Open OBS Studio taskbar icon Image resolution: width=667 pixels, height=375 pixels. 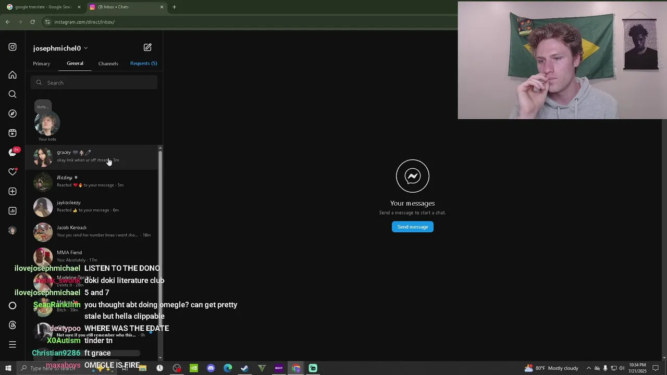coord(177,368)
